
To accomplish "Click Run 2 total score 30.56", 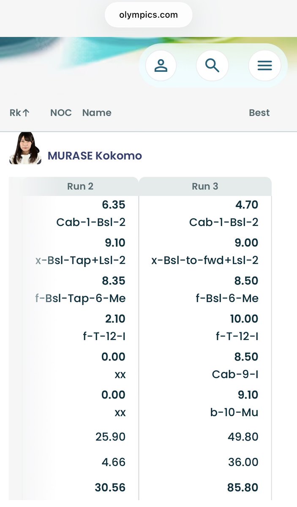I will click(110, 488).
